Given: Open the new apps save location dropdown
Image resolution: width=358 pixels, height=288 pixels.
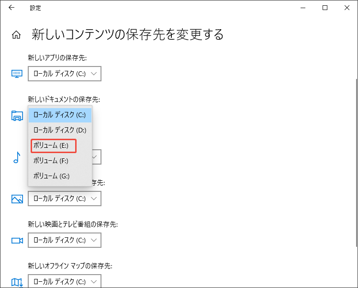Looking at the screenshot, I should pyautogui.click(x=65, y=74).
